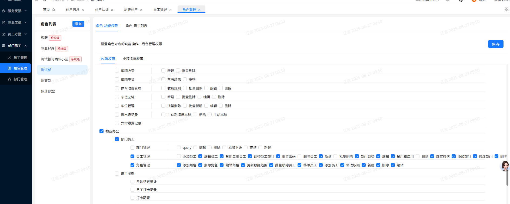Viewport: 510px width, 204px height.
Task: Check the 进出场记录 checkbox
Action: 117,115
